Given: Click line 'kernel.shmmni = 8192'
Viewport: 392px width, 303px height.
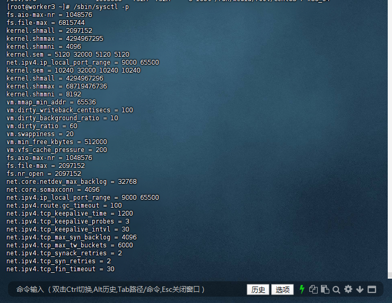Looking at the screenshot, I should [43, 94].
